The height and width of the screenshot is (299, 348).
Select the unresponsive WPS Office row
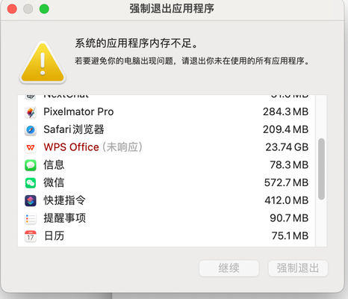point(167,147)
